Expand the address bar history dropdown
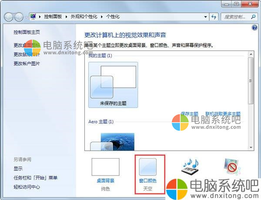Viewport: 261px width, 200px height. 206,17
